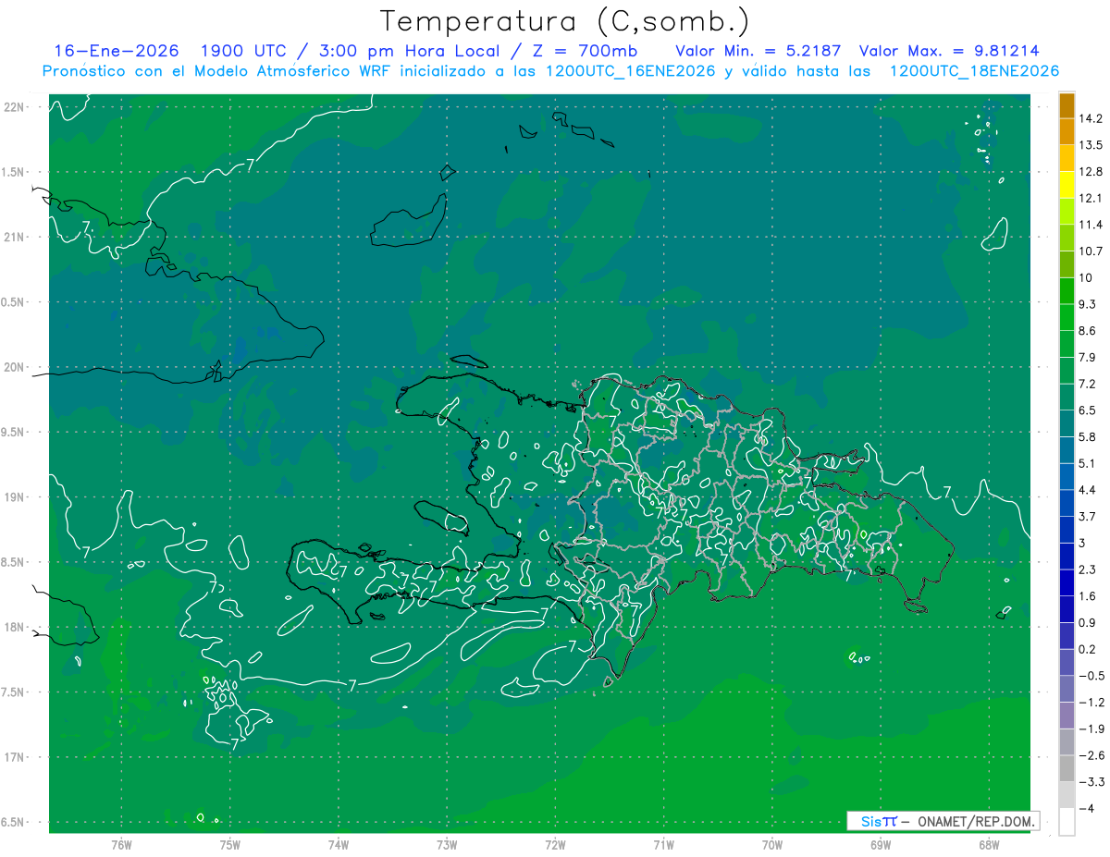Click the 22N latitude axis label
Viewport: 1110px width, 857px height.
coord(16,107)
